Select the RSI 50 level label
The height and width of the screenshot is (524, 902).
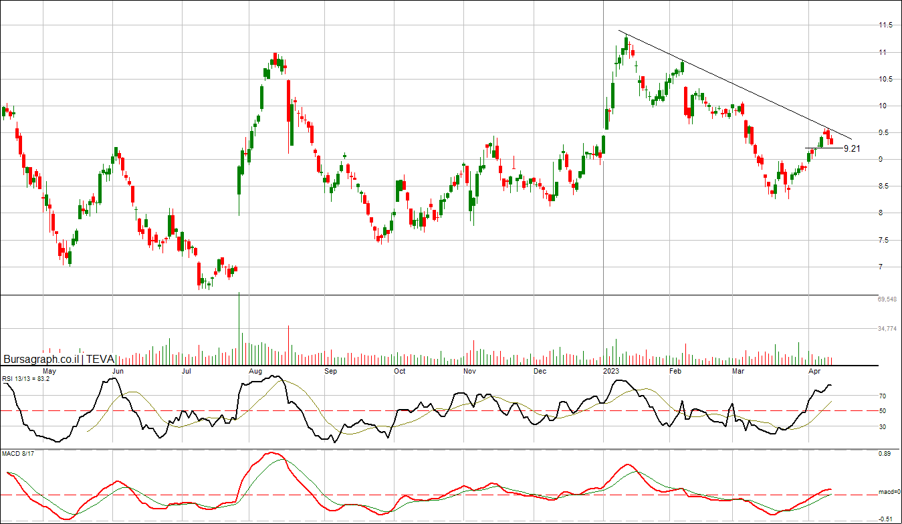[882, 411]
